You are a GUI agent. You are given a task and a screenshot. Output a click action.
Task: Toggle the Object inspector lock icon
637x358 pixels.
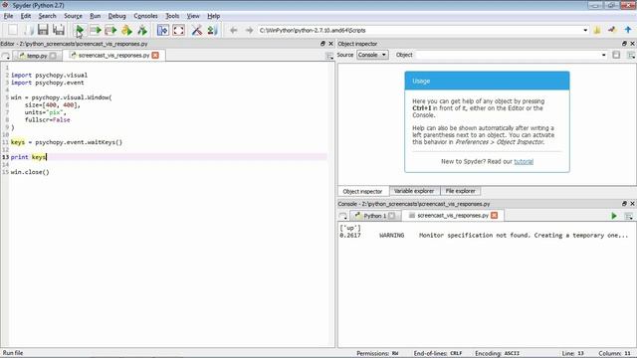[x=616, y=55]
